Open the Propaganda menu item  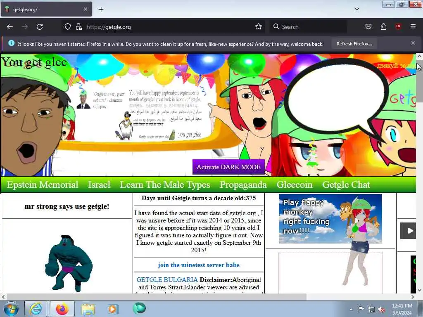tap(243, 185)
